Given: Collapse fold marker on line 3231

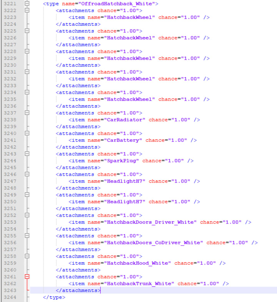Looking at the screenshot, I should point(27,72).
